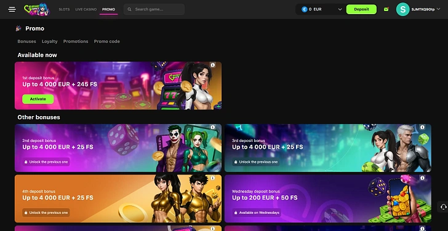The width and height of the screenshot is (448, 231).
Task: Switch to the Loyalty tab
Action: 50,41
